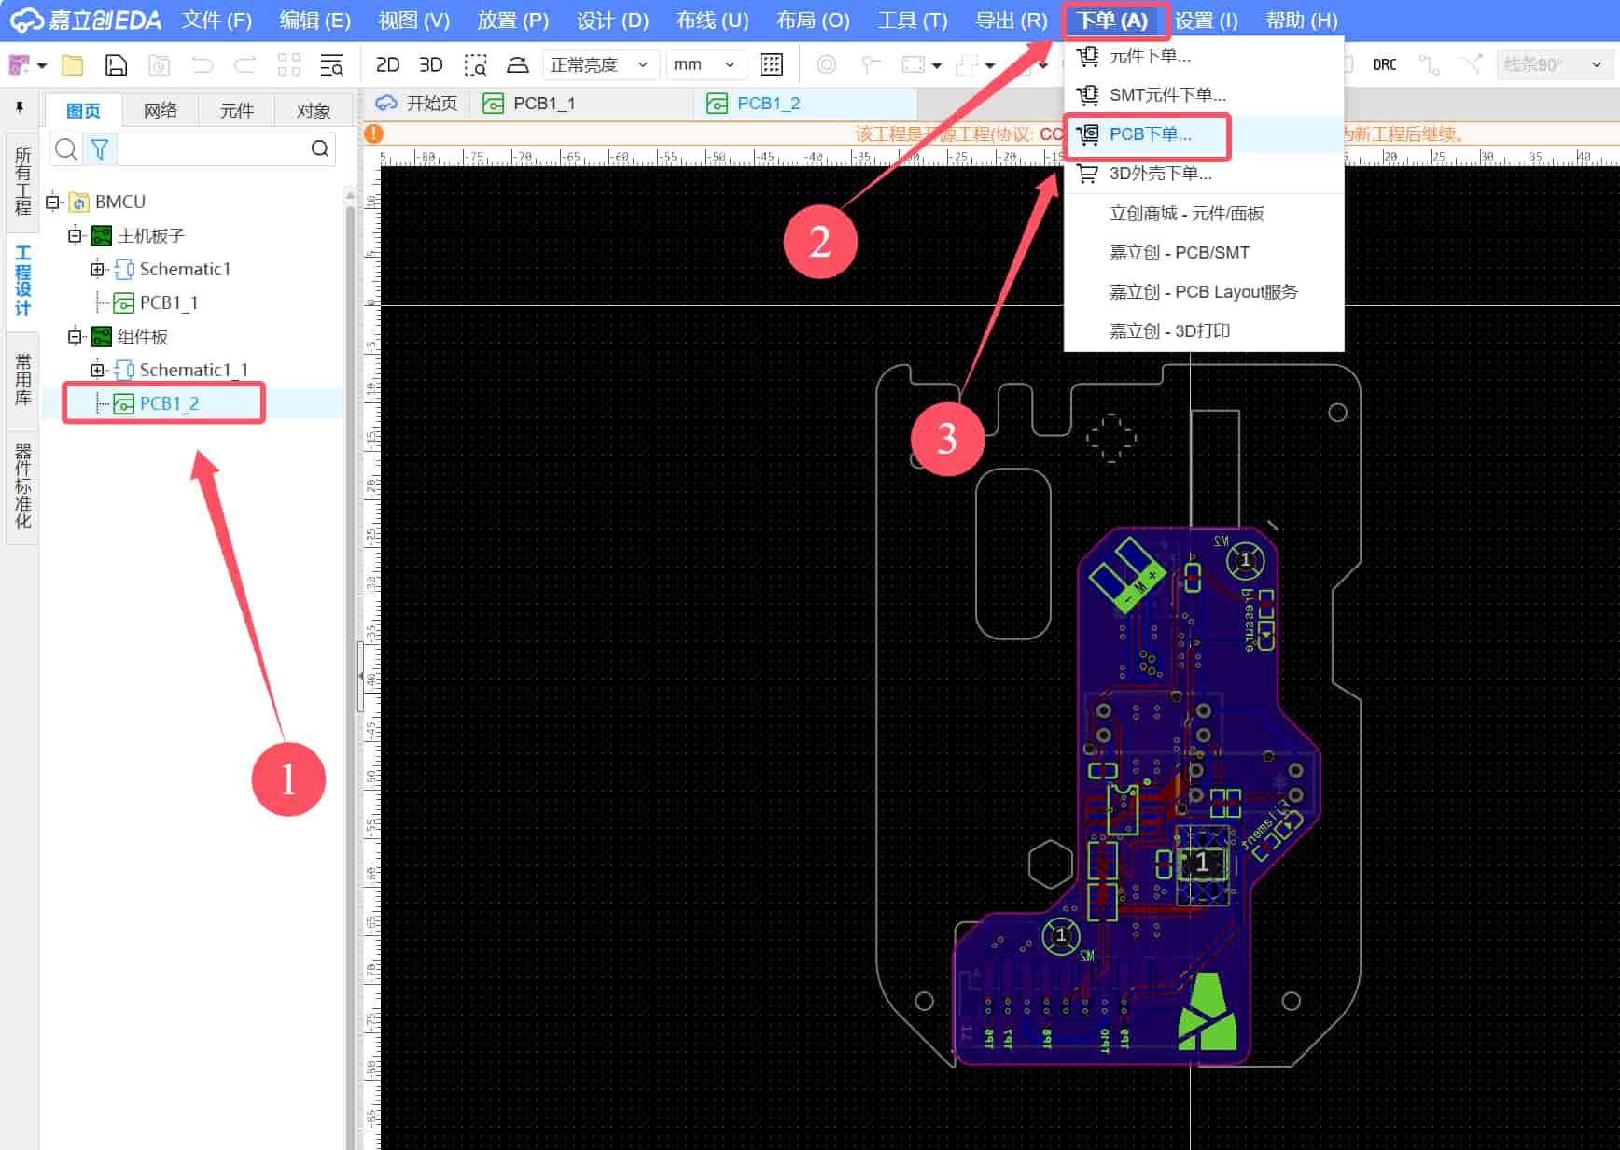This screenshot has width=1620, height=1150.
Task: Open the 编辑 (E) menu
Action: coord(314,21)
